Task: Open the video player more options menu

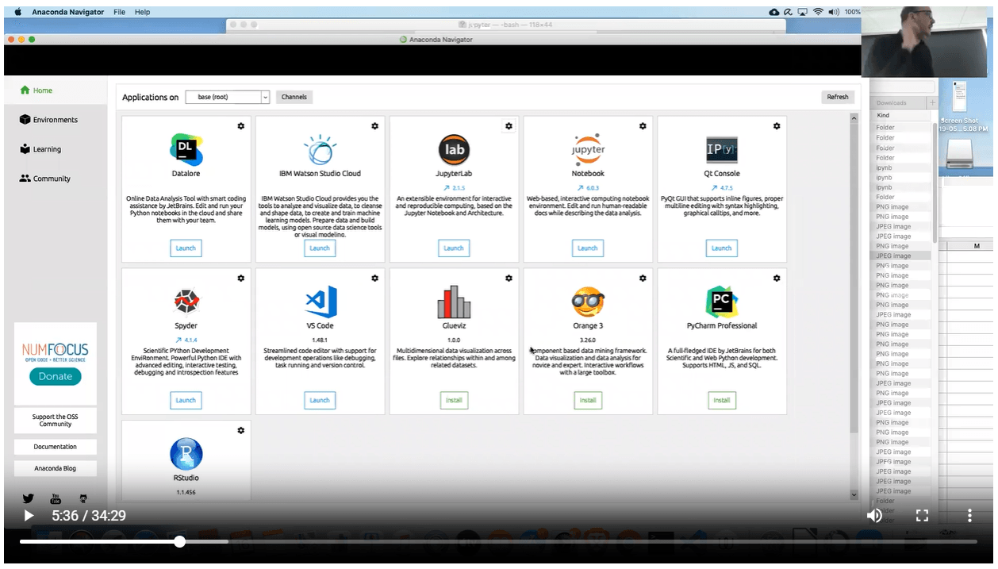Action: point(969,516)
